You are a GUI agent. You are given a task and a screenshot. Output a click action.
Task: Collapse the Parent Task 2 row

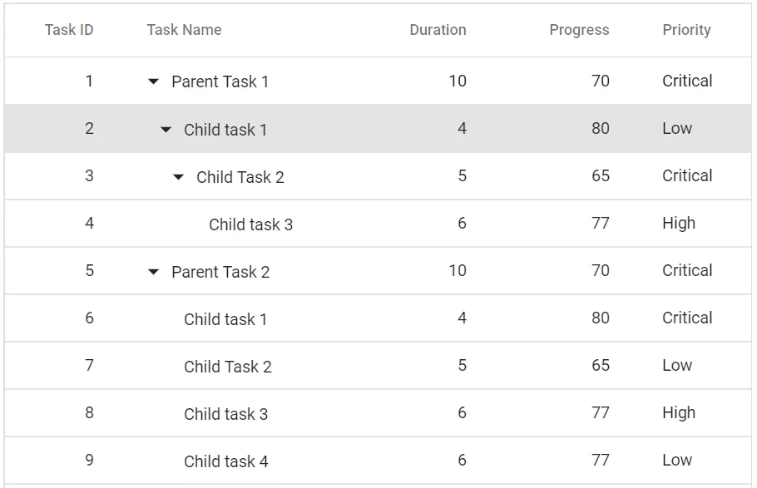pyautogui.click(x=153, y=271)
